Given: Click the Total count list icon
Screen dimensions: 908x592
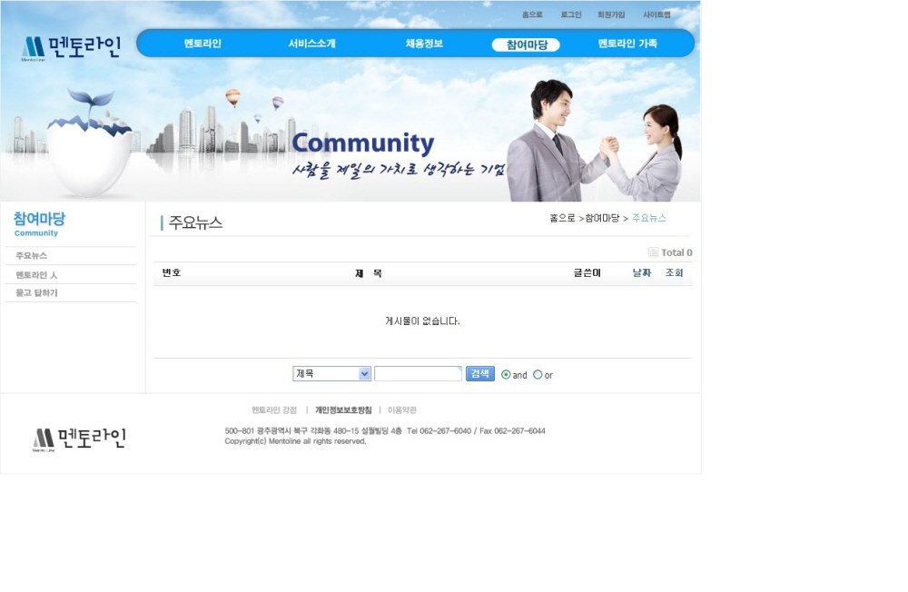Looking at the screenshot, I should (x=653, y=252).
